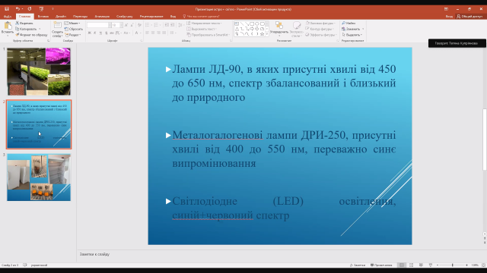Click the Undo arrow icon

[18, 9]
